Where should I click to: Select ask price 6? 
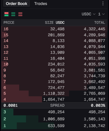point(5,88)
